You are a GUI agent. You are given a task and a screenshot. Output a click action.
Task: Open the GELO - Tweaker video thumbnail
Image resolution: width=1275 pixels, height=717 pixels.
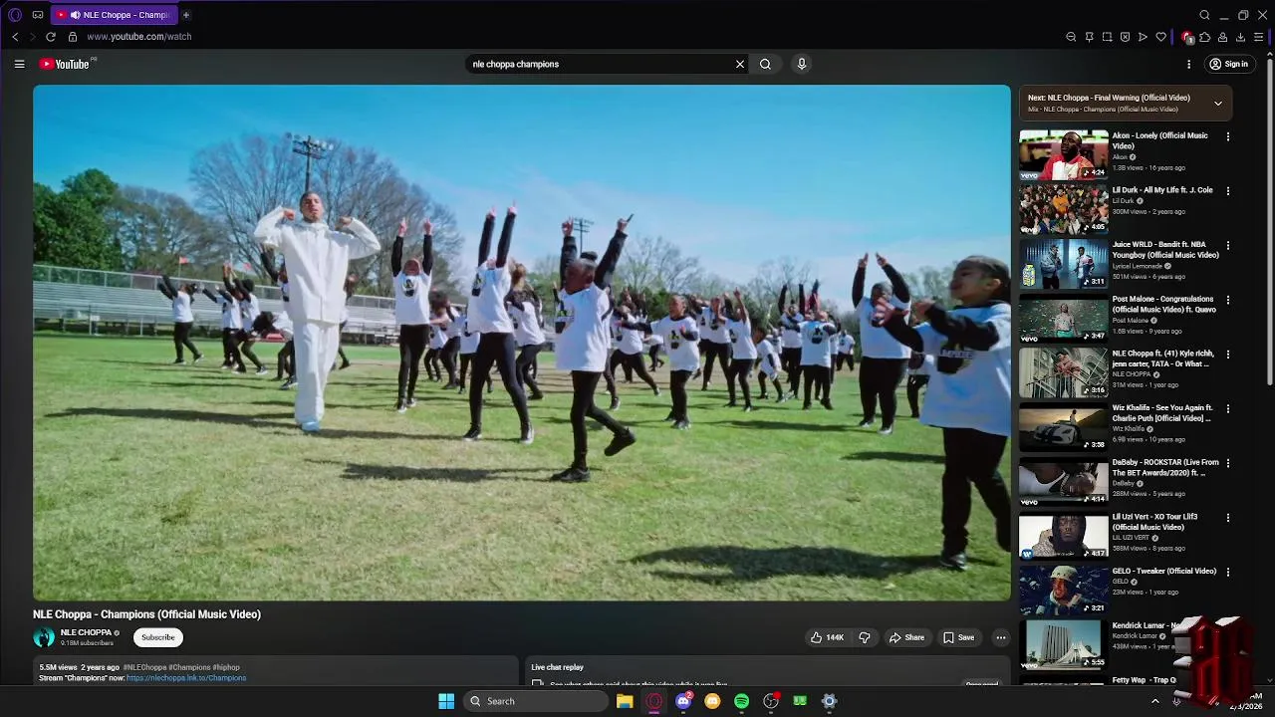point(1064,590)
